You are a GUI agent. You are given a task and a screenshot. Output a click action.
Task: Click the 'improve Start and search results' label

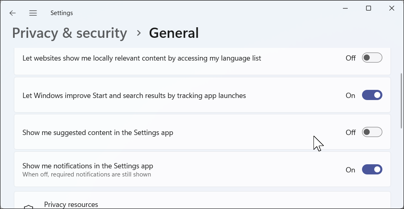pos(134,96)
